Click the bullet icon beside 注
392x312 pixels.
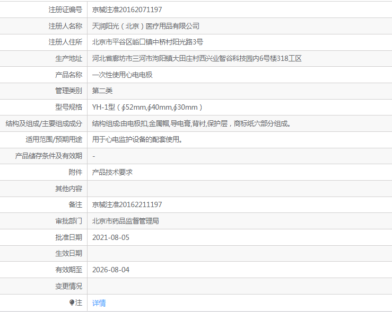pyautogui.click(x=72, y=302)
